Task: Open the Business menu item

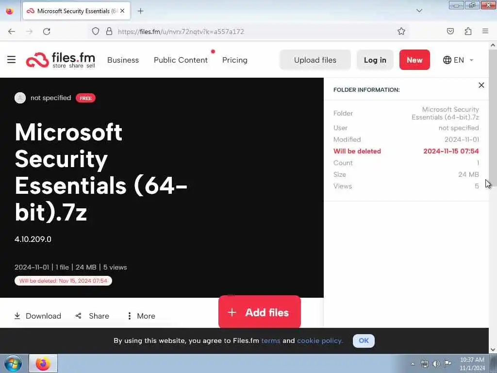Action: tap(123, 60)
